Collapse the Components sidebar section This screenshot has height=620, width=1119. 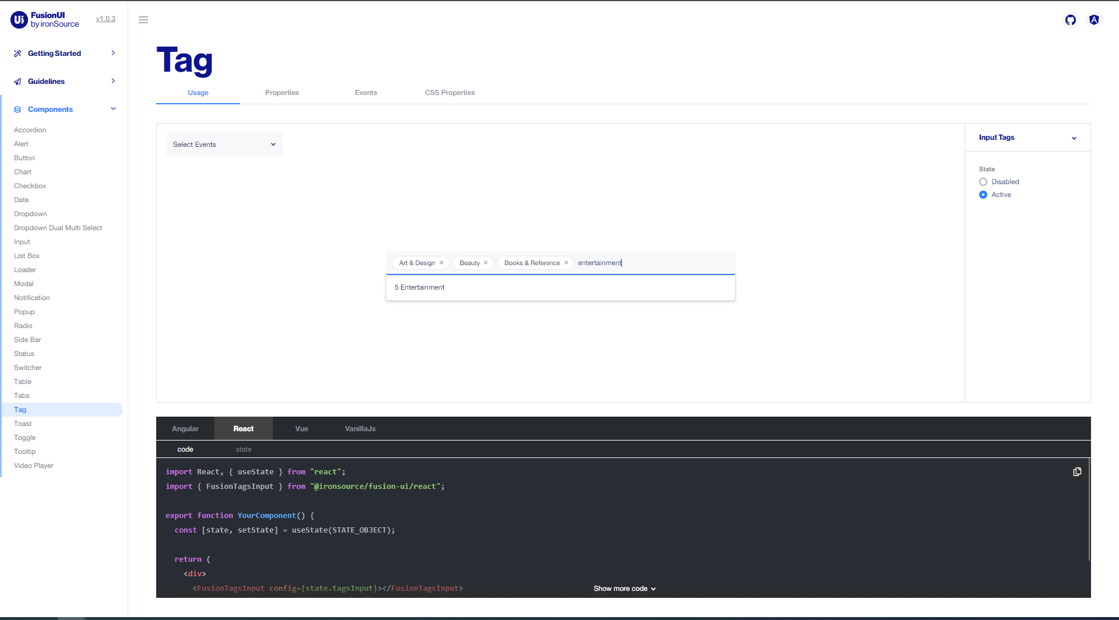point(114,109)
